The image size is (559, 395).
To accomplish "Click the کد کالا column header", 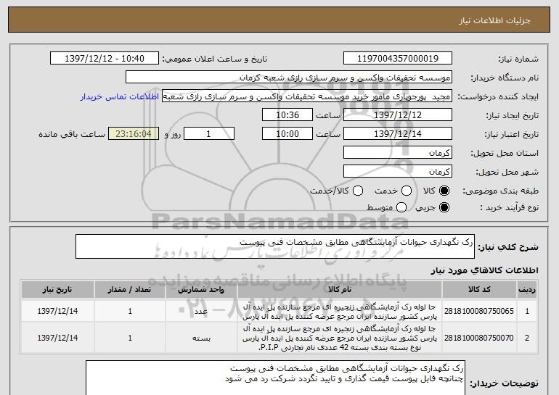I will click(479, 290).
